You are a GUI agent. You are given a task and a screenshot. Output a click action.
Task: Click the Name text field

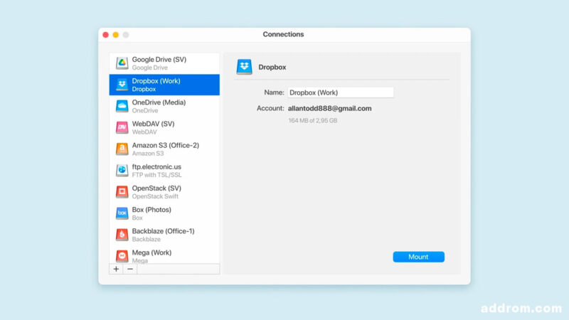pos(341,92)
